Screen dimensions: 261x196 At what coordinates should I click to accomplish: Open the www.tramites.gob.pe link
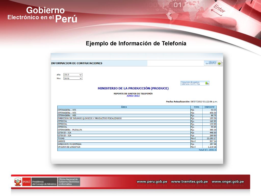pyautogui.click(x=189, y=181)
